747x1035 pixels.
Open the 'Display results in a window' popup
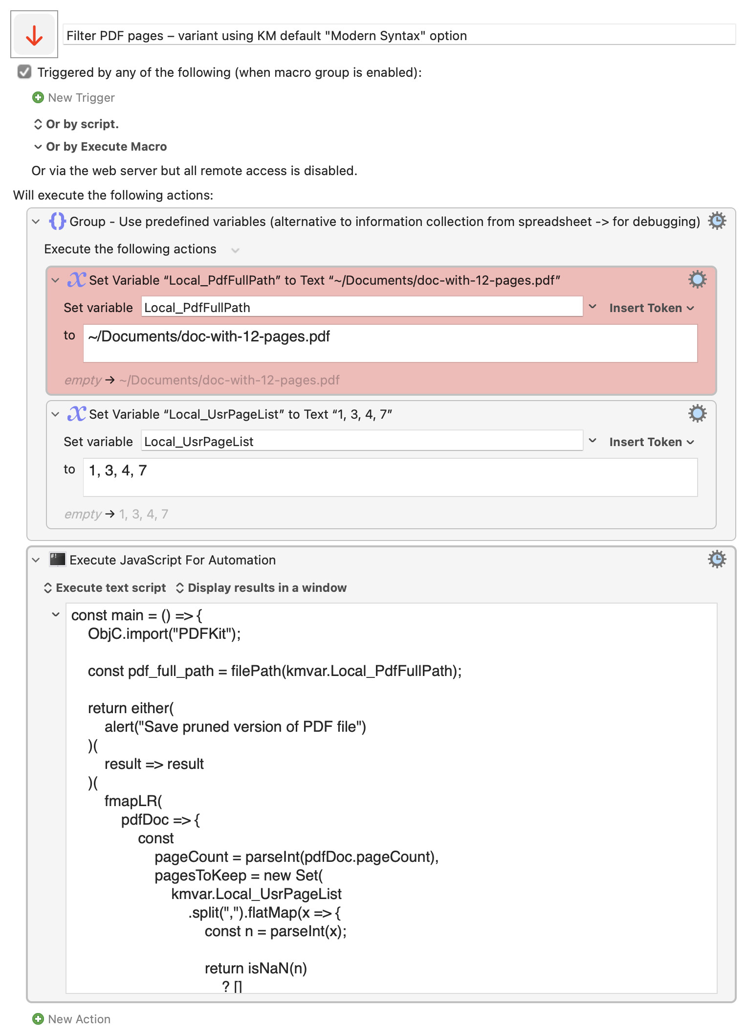[261, 588]
